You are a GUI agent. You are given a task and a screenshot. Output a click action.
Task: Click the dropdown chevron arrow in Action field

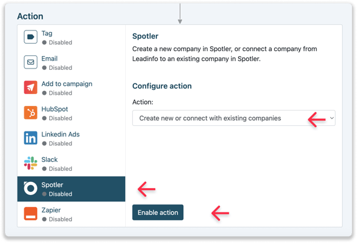(331, 118)
